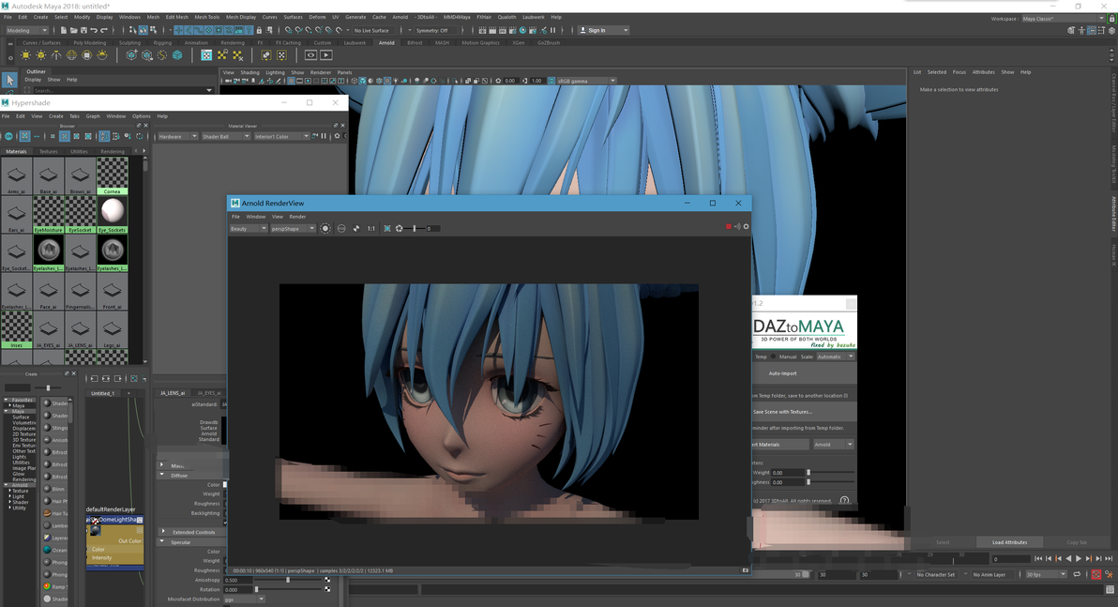This screenshot has height=607, width=1118.
Task: Click the Arnold render play icon on shelf
Action: (x=326, y=55)
